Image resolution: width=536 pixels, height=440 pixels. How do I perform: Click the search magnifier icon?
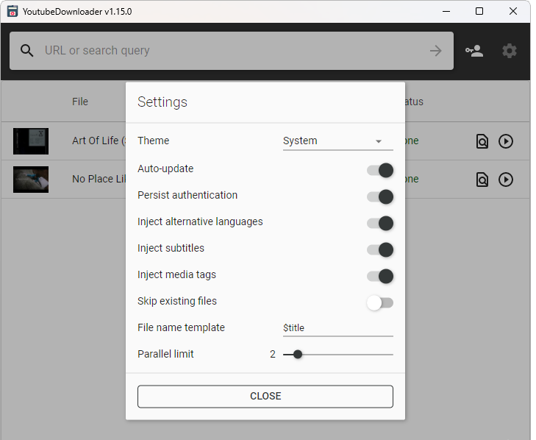(x=26, y=51)
